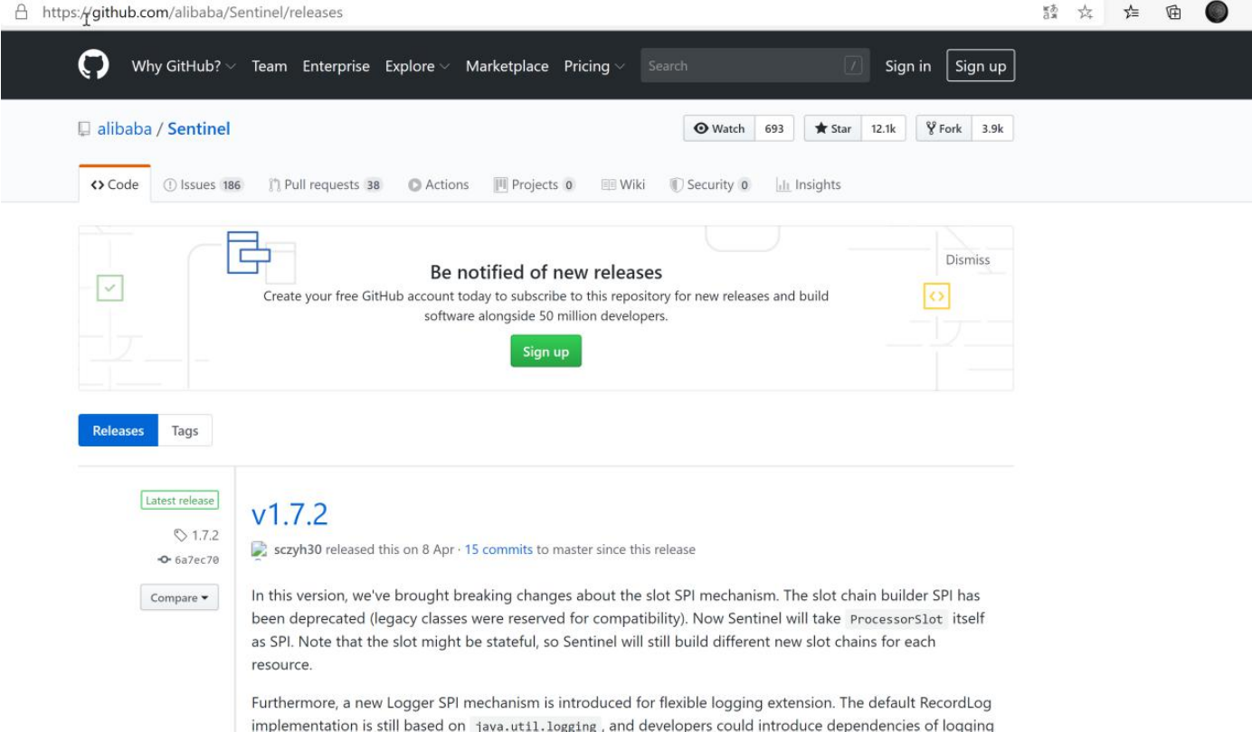Image resolution: width=1252 pixels, height=732 pixels.
Task: Open the Marketplace nav link
Action: click(x=507, y=66)
